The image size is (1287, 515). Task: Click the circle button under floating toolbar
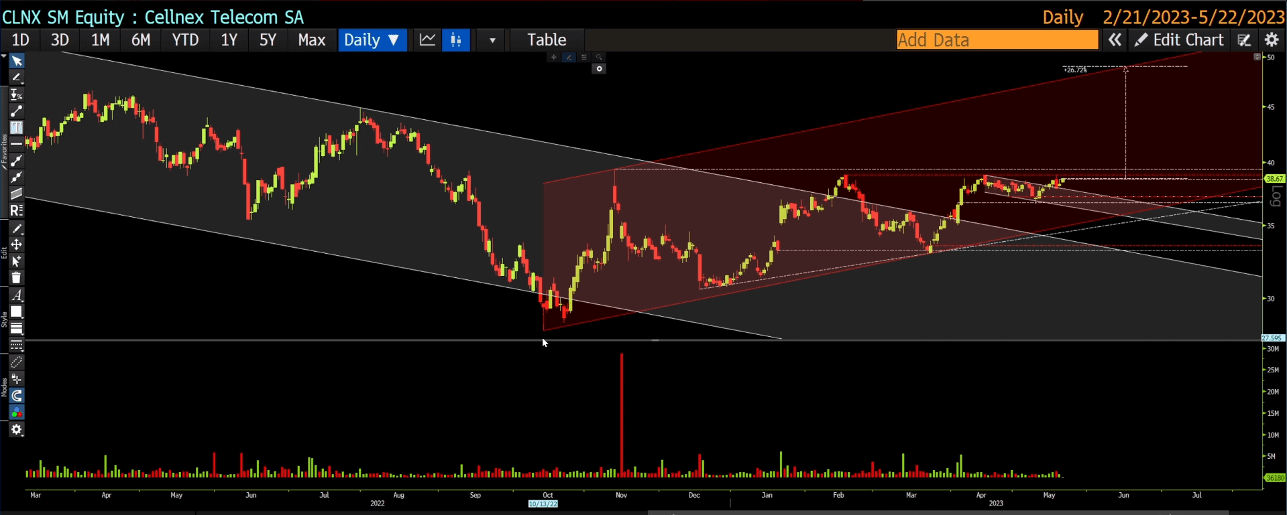tap(600, 69)
